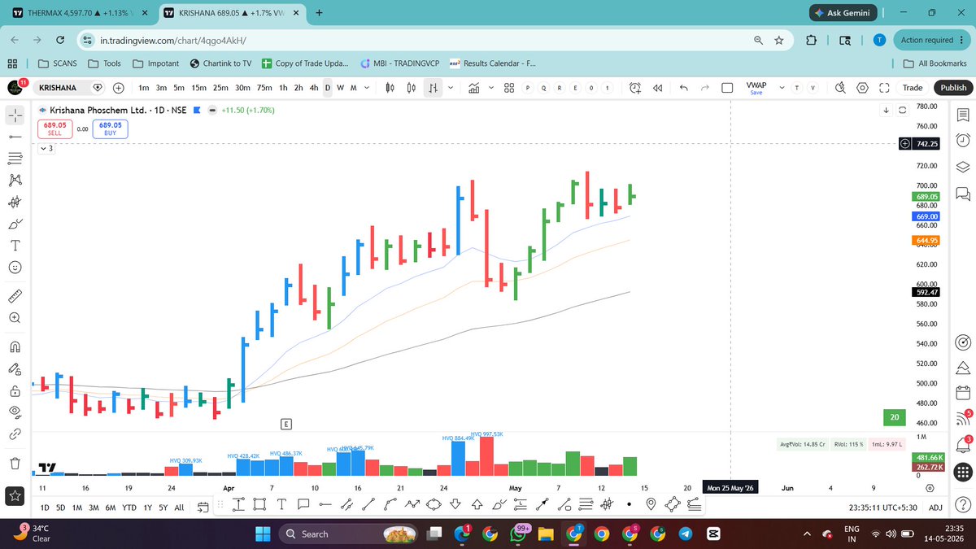Hide all drawings with eye icon
976x549 pixels.
tap(15, 412)
